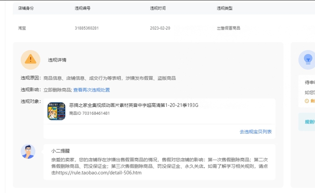Click the 出售假冒商品 violation type cell
The width and height of the screenshot is (315, 193).
tap(228, 28)
